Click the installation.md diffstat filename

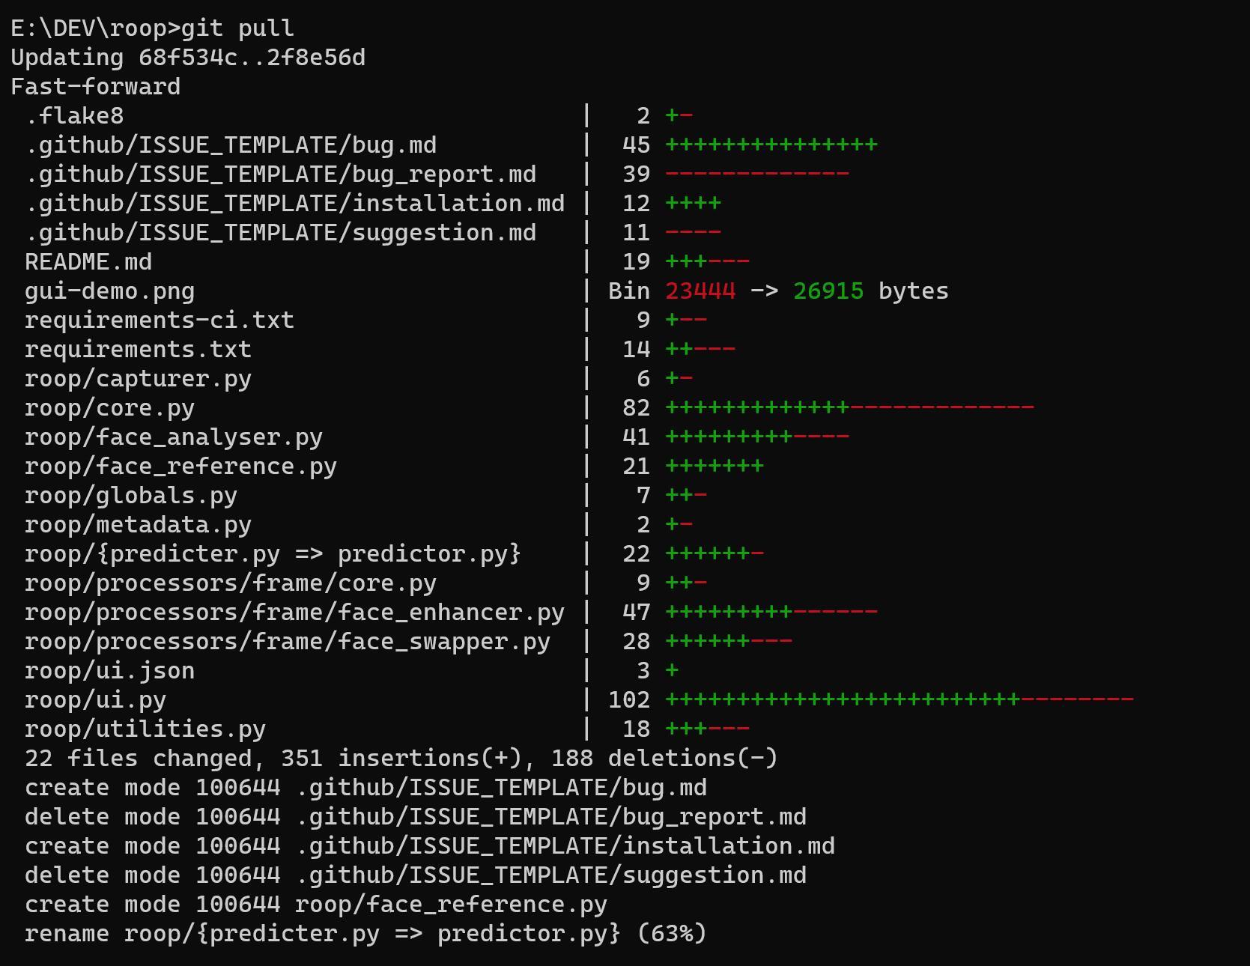(294, 204)
